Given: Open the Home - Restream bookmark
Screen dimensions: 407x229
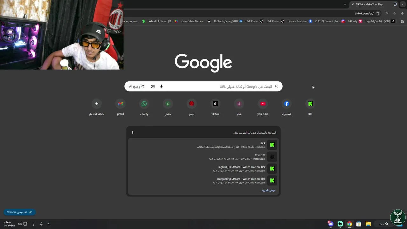Looking at the screenshot, I should click(300, 21).
